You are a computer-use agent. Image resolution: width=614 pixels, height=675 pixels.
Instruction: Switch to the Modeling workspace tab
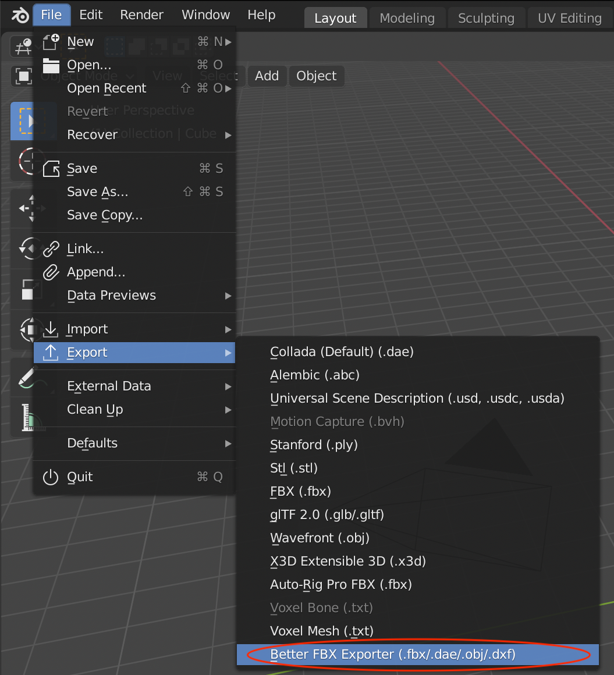tap(407, 18)
